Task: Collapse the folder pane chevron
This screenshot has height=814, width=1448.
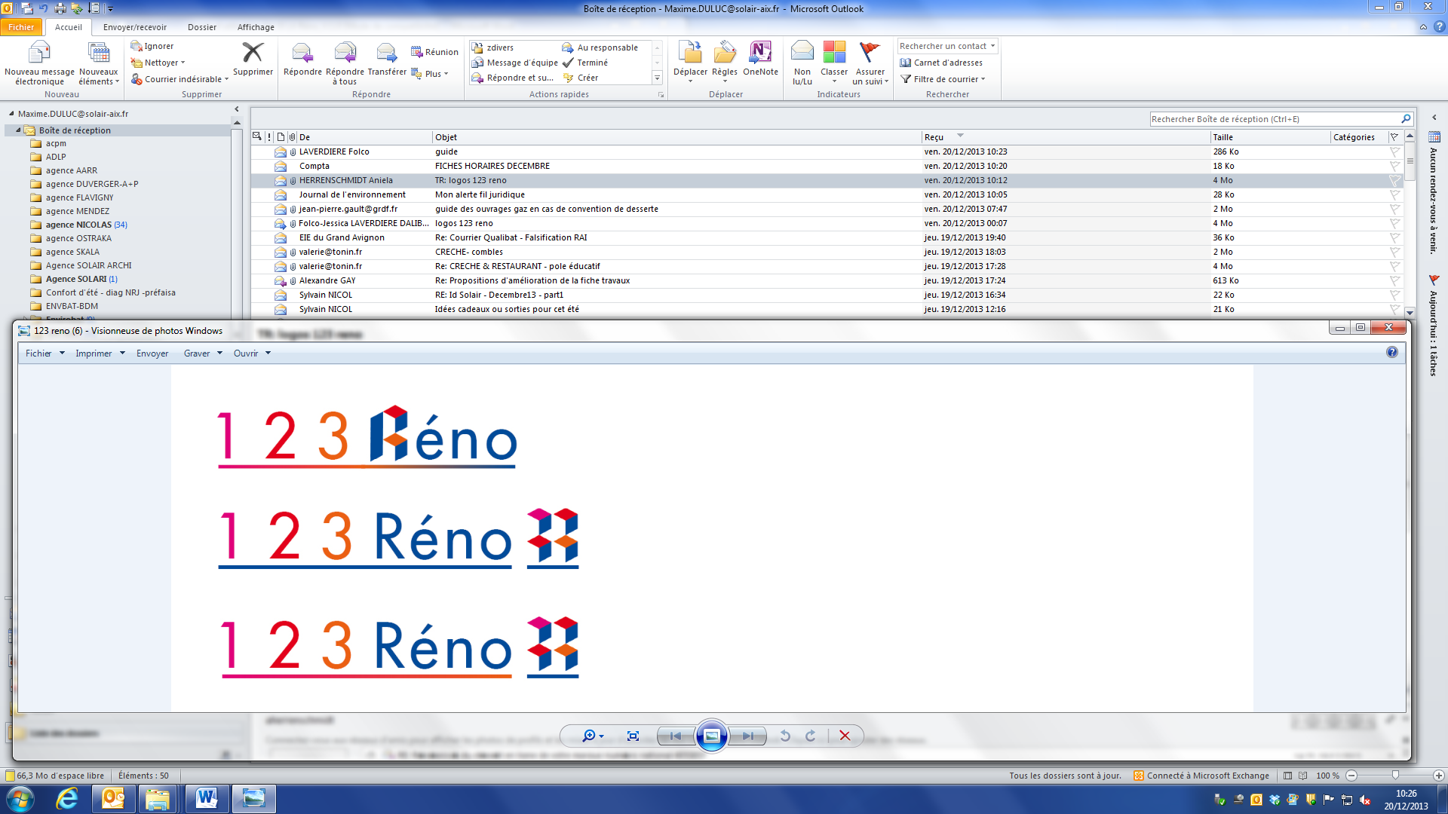Action: tap(237, 109)
